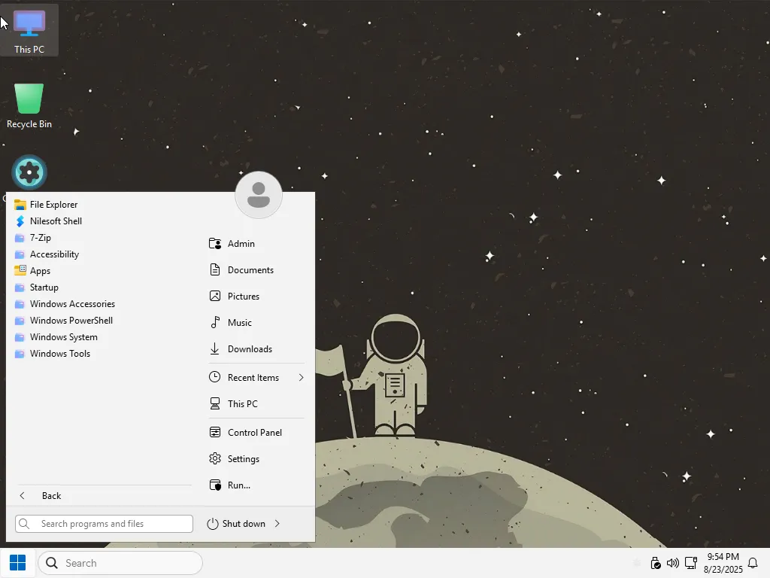
Task: Open the notifications bell icon
Action: [x=752, y=563]
